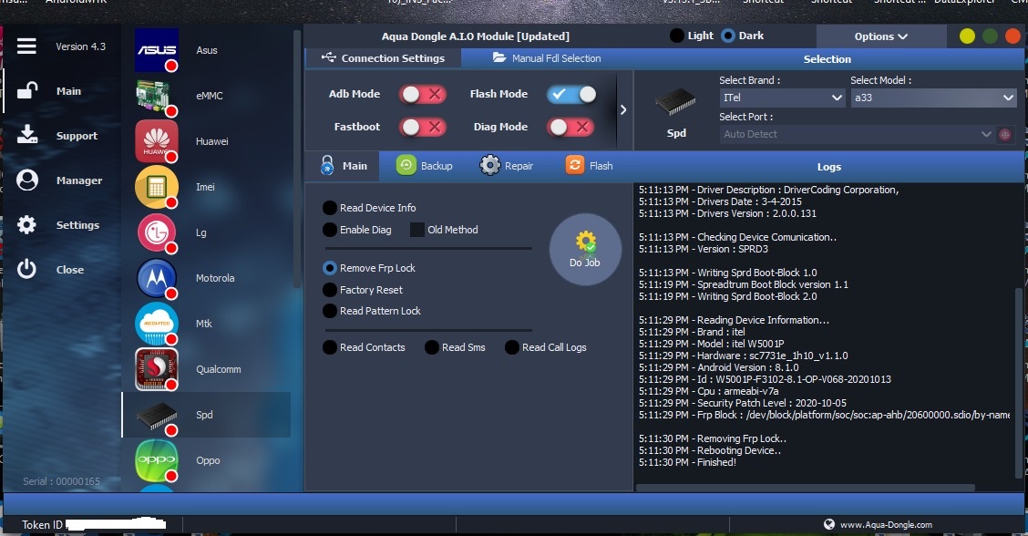Open the Options dropdown menu

pos(881,36)
